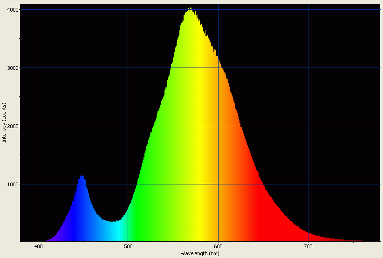Click the green rising slope of the spectrum
383x258 pixels.
[x=149, y=186]
